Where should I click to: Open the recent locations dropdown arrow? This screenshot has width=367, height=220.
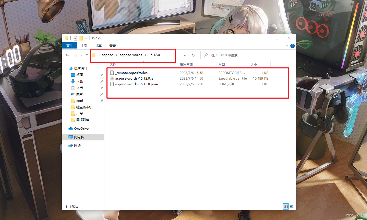(x=81, y=55)
